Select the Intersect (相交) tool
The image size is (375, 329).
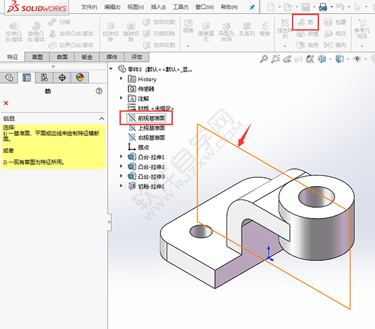click(335, 34)
